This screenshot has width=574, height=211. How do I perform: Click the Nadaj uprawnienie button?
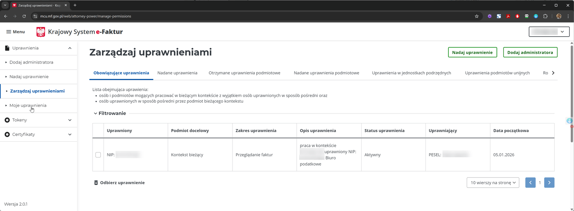coord(472,52)
